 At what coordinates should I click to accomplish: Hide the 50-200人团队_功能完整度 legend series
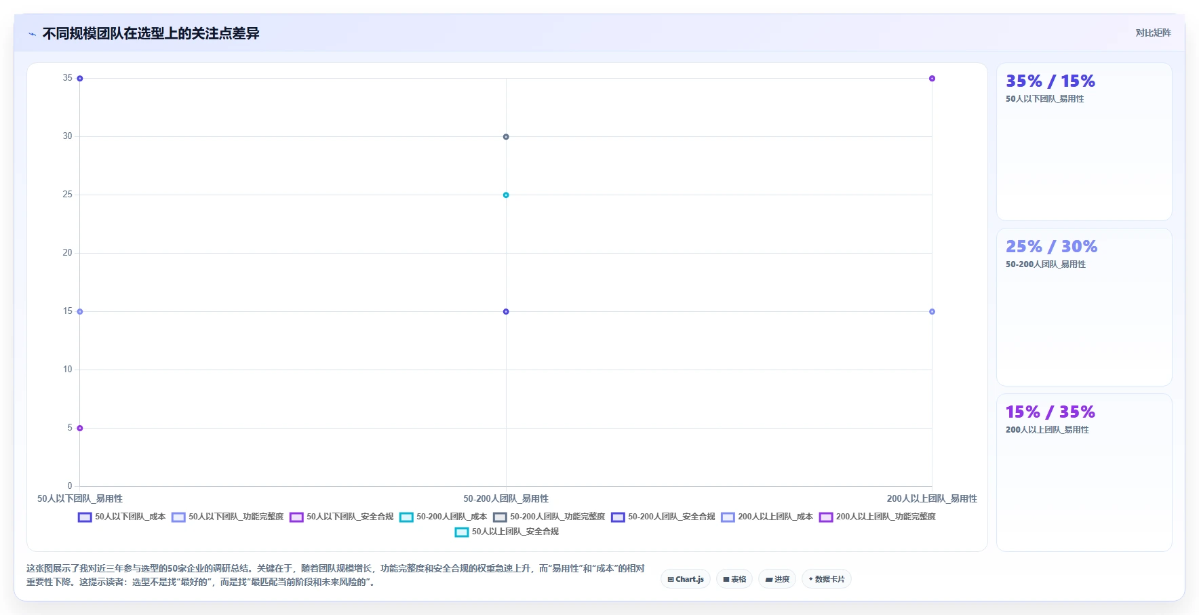coord(549,517)
